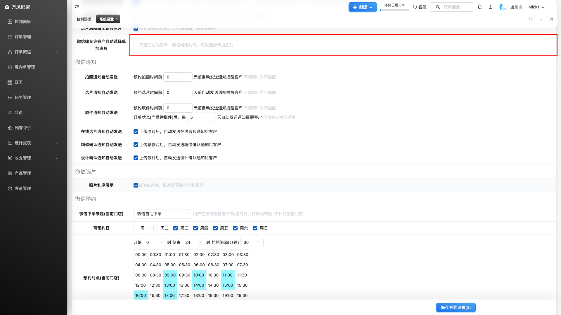Click the 旗舰店 store name

pos(516,7)
